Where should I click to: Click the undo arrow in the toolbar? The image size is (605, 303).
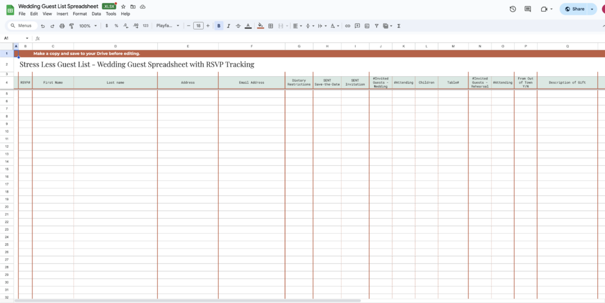[43, 26]
